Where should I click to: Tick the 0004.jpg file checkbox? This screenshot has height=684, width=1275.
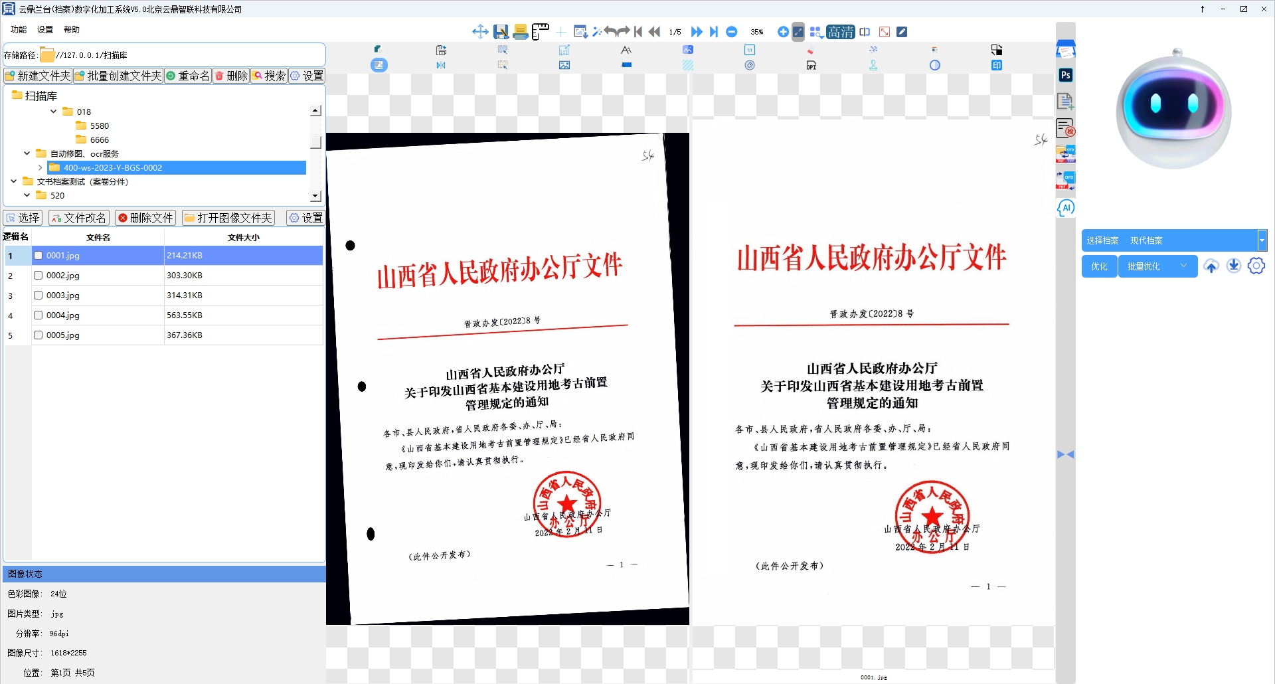tap(39, 315)
